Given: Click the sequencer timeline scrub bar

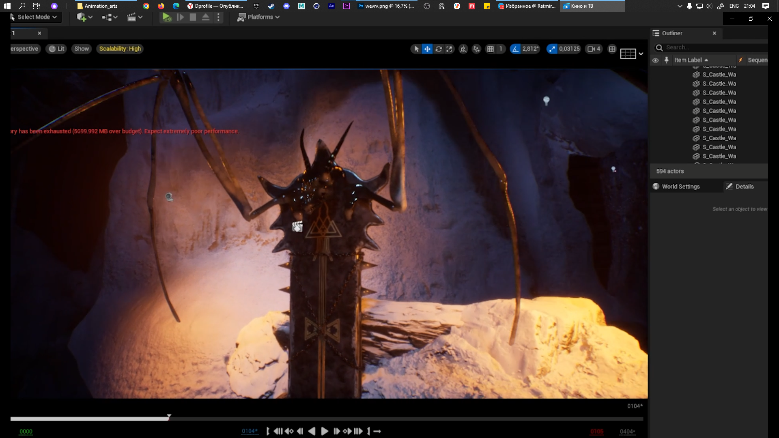Looking at the screenshot, I should tap(325, 419).
